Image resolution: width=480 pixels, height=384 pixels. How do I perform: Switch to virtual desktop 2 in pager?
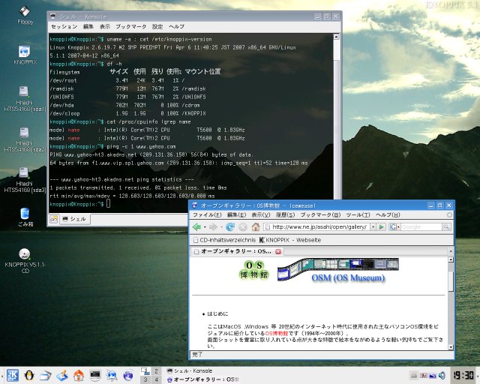[156, 371]
